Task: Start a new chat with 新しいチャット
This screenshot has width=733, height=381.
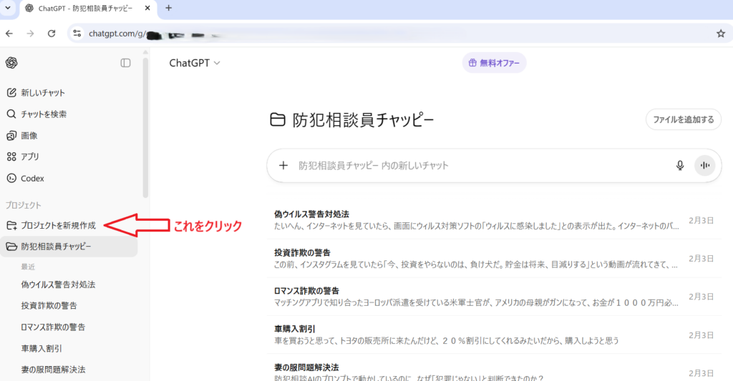Action: click(43, 93)
